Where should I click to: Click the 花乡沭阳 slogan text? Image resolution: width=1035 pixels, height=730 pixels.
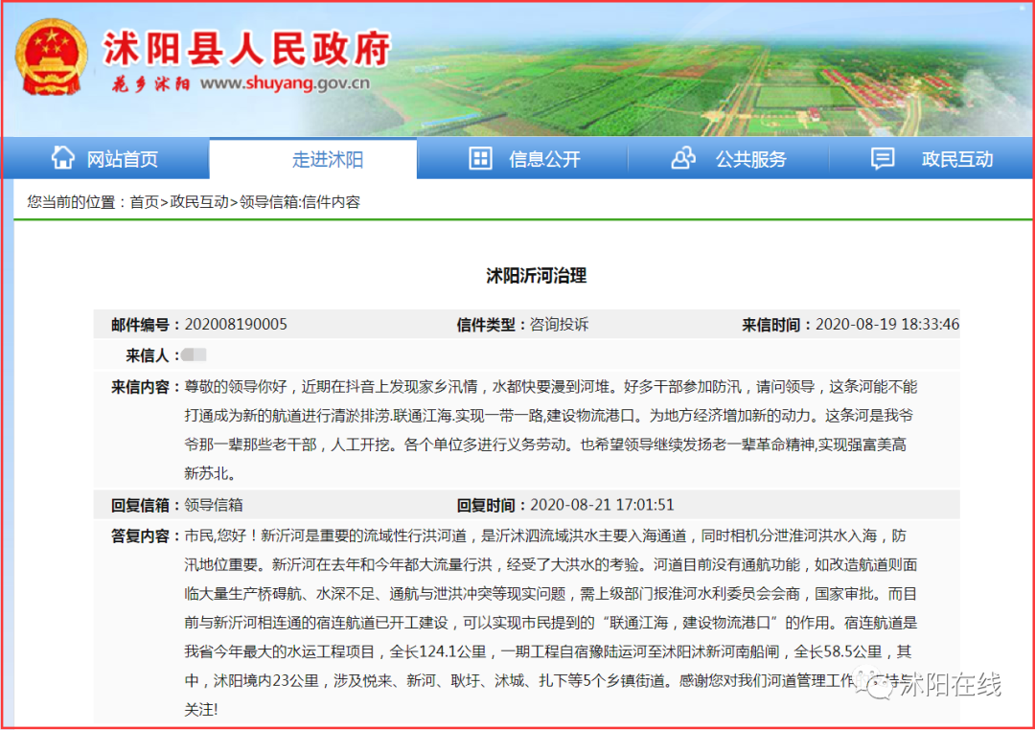150,83
